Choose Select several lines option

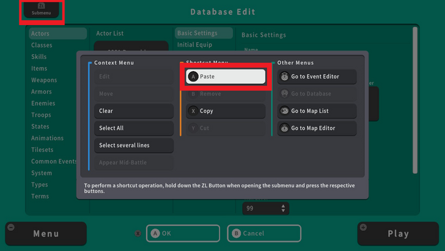[134, 145]
